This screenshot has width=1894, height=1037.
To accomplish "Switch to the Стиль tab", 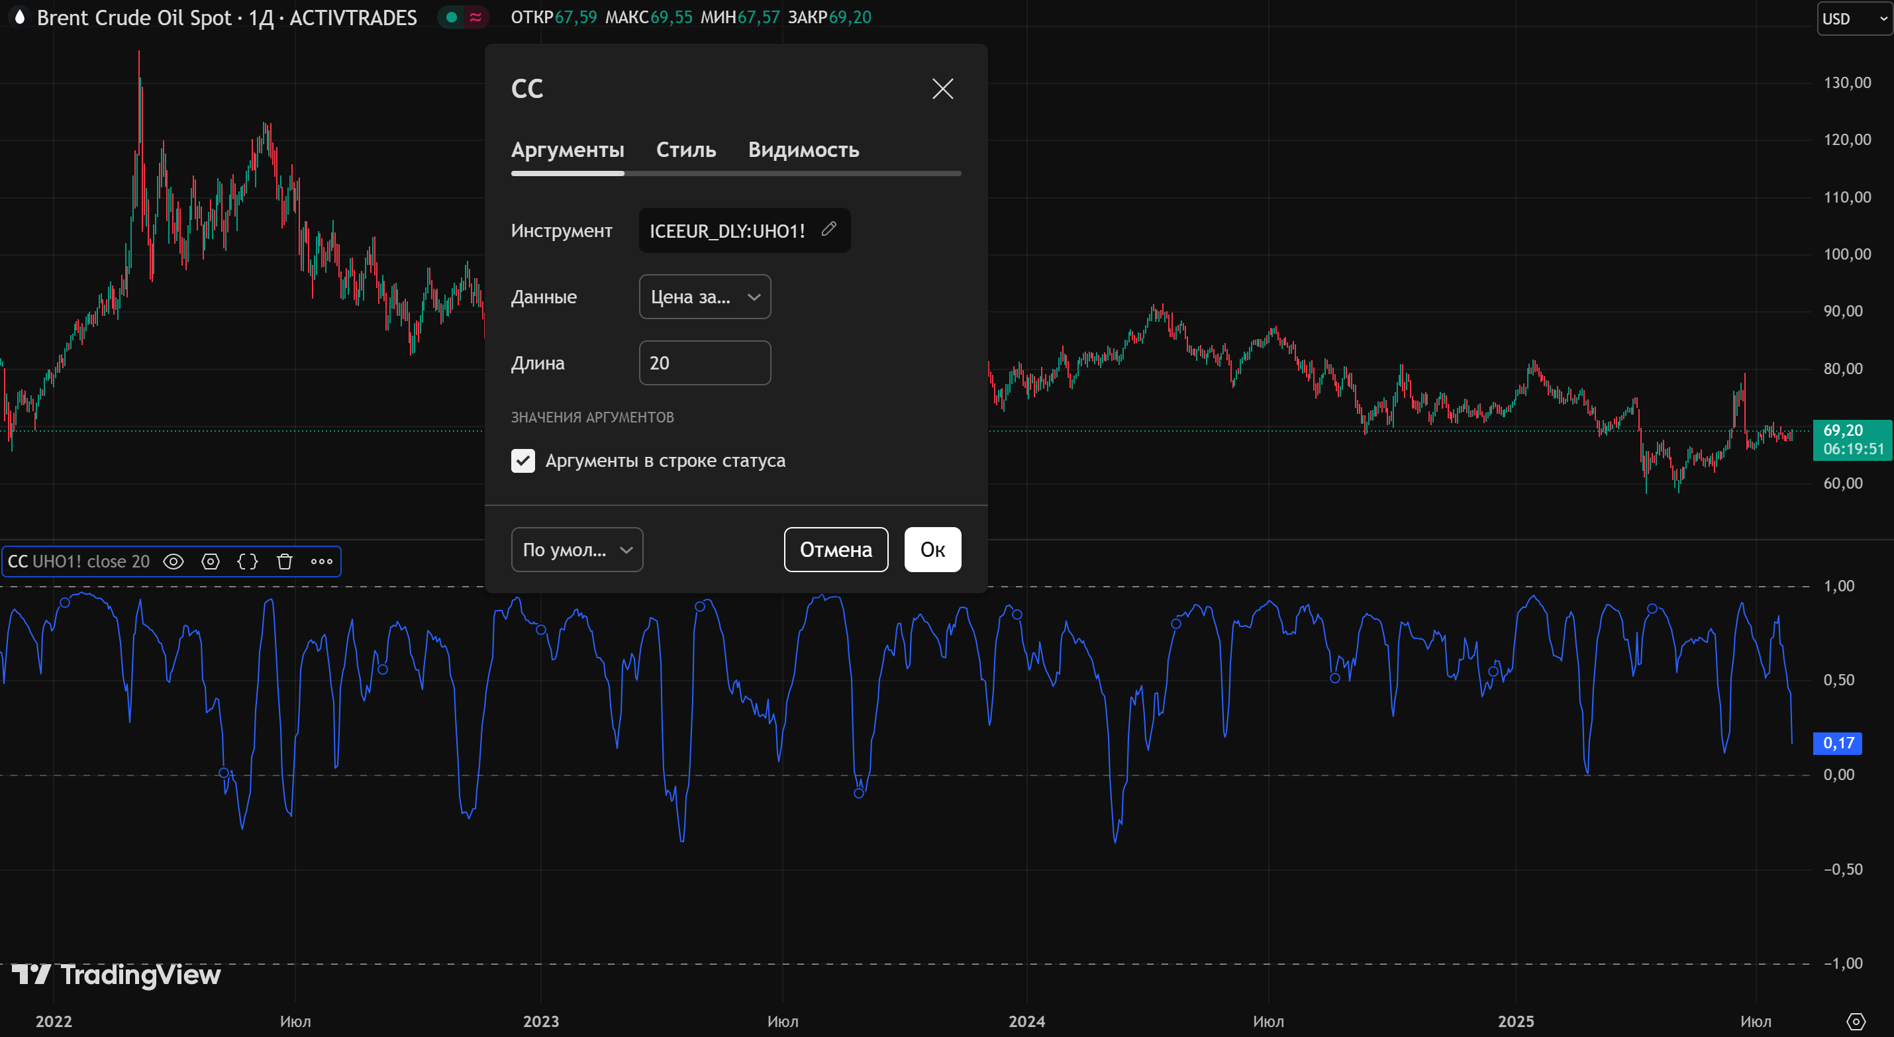I will (x=685, y=150).
